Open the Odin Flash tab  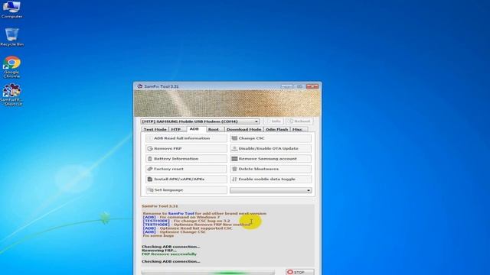pyautogui.click(x=276, y=129)
